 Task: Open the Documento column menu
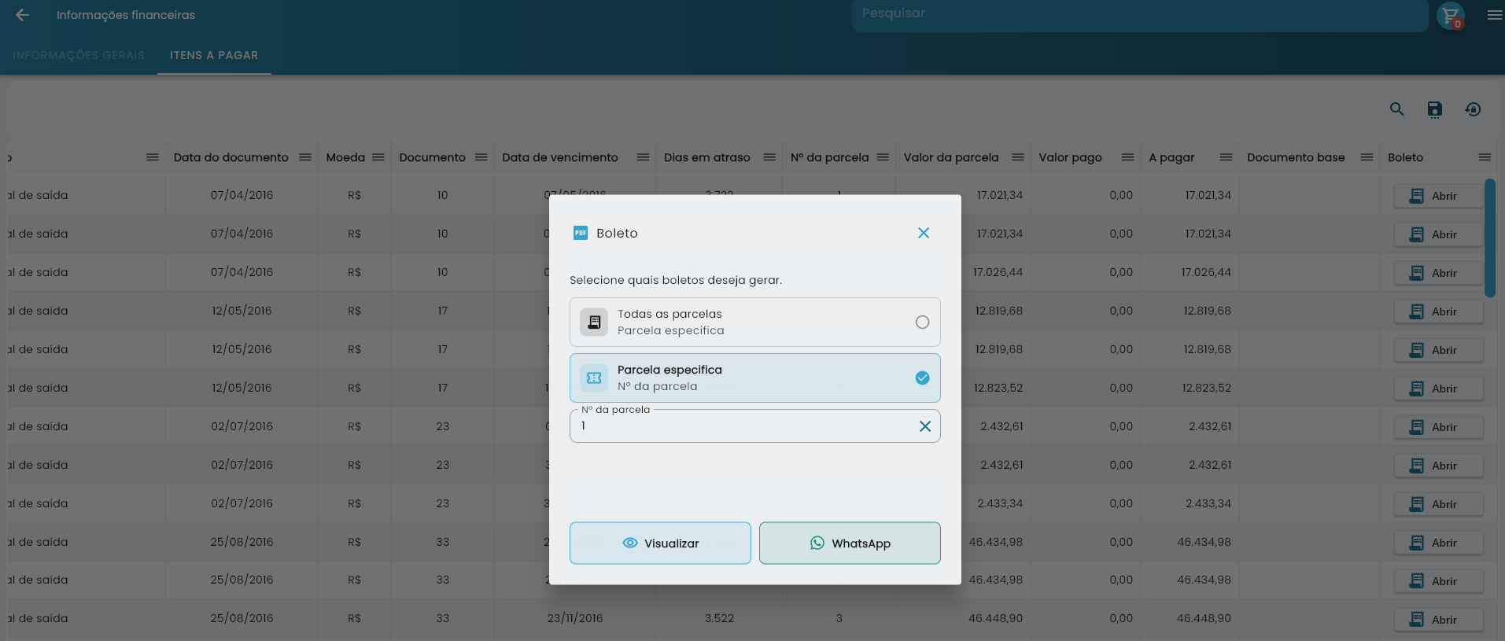481,157
